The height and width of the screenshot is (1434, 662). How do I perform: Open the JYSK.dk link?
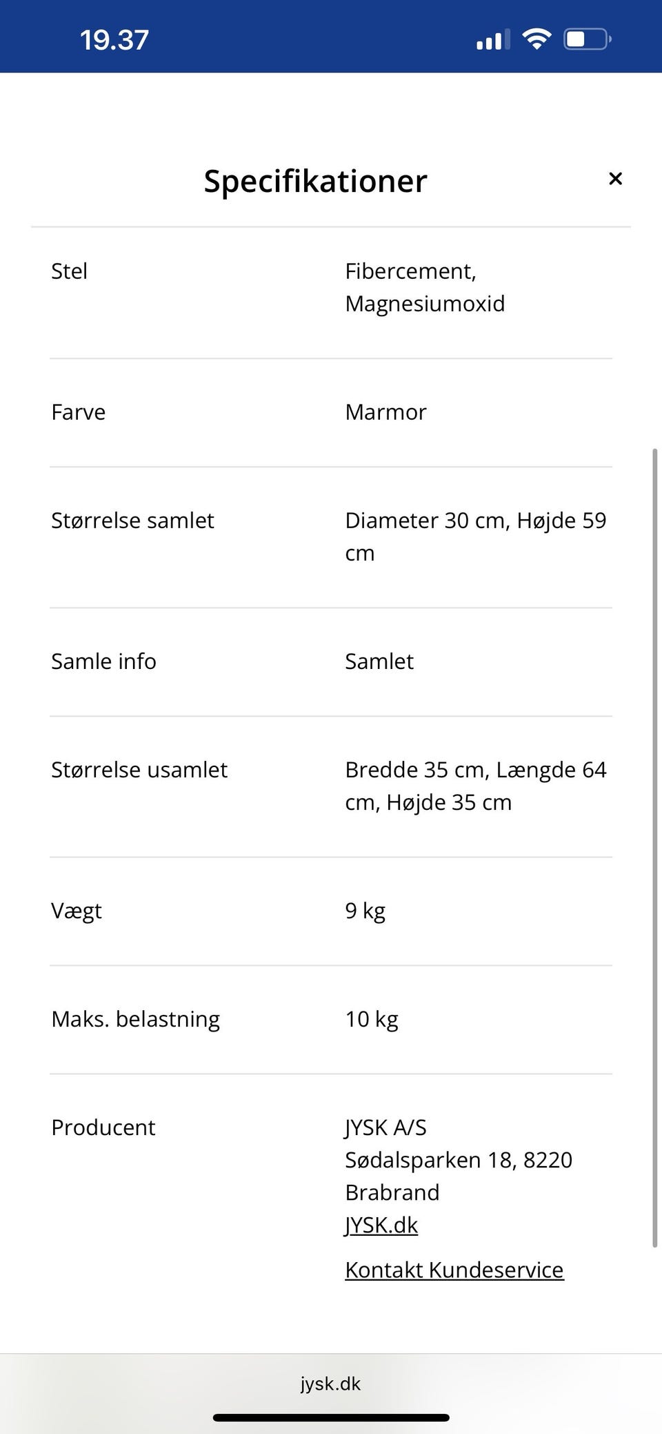[x=381, y=1225]
